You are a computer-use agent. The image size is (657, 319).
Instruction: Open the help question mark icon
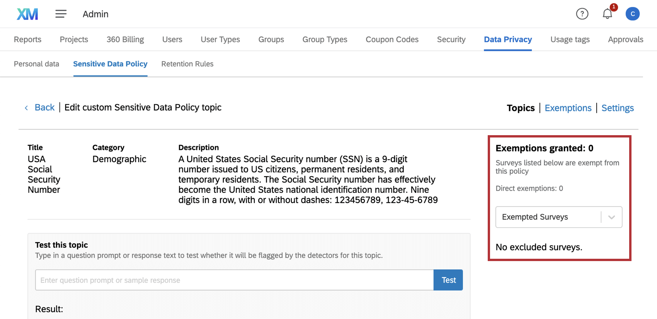click(x=582, y=14)
